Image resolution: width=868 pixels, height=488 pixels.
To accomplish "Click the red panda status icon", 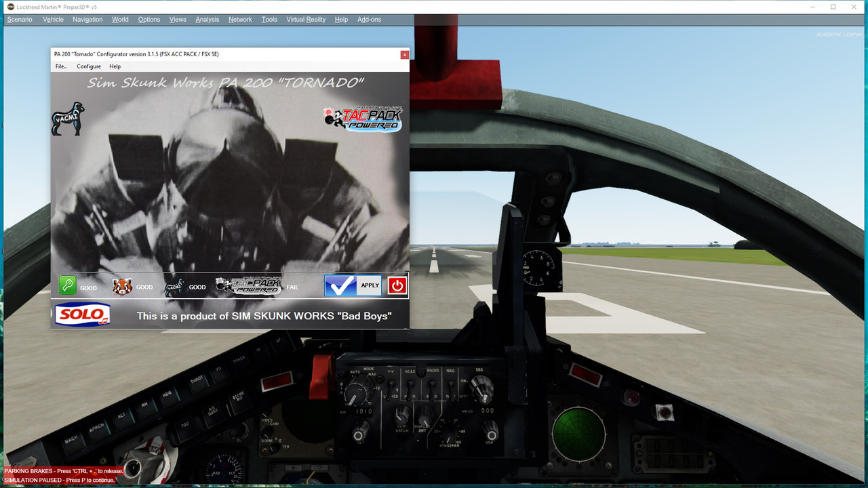I will pos(122,287).
